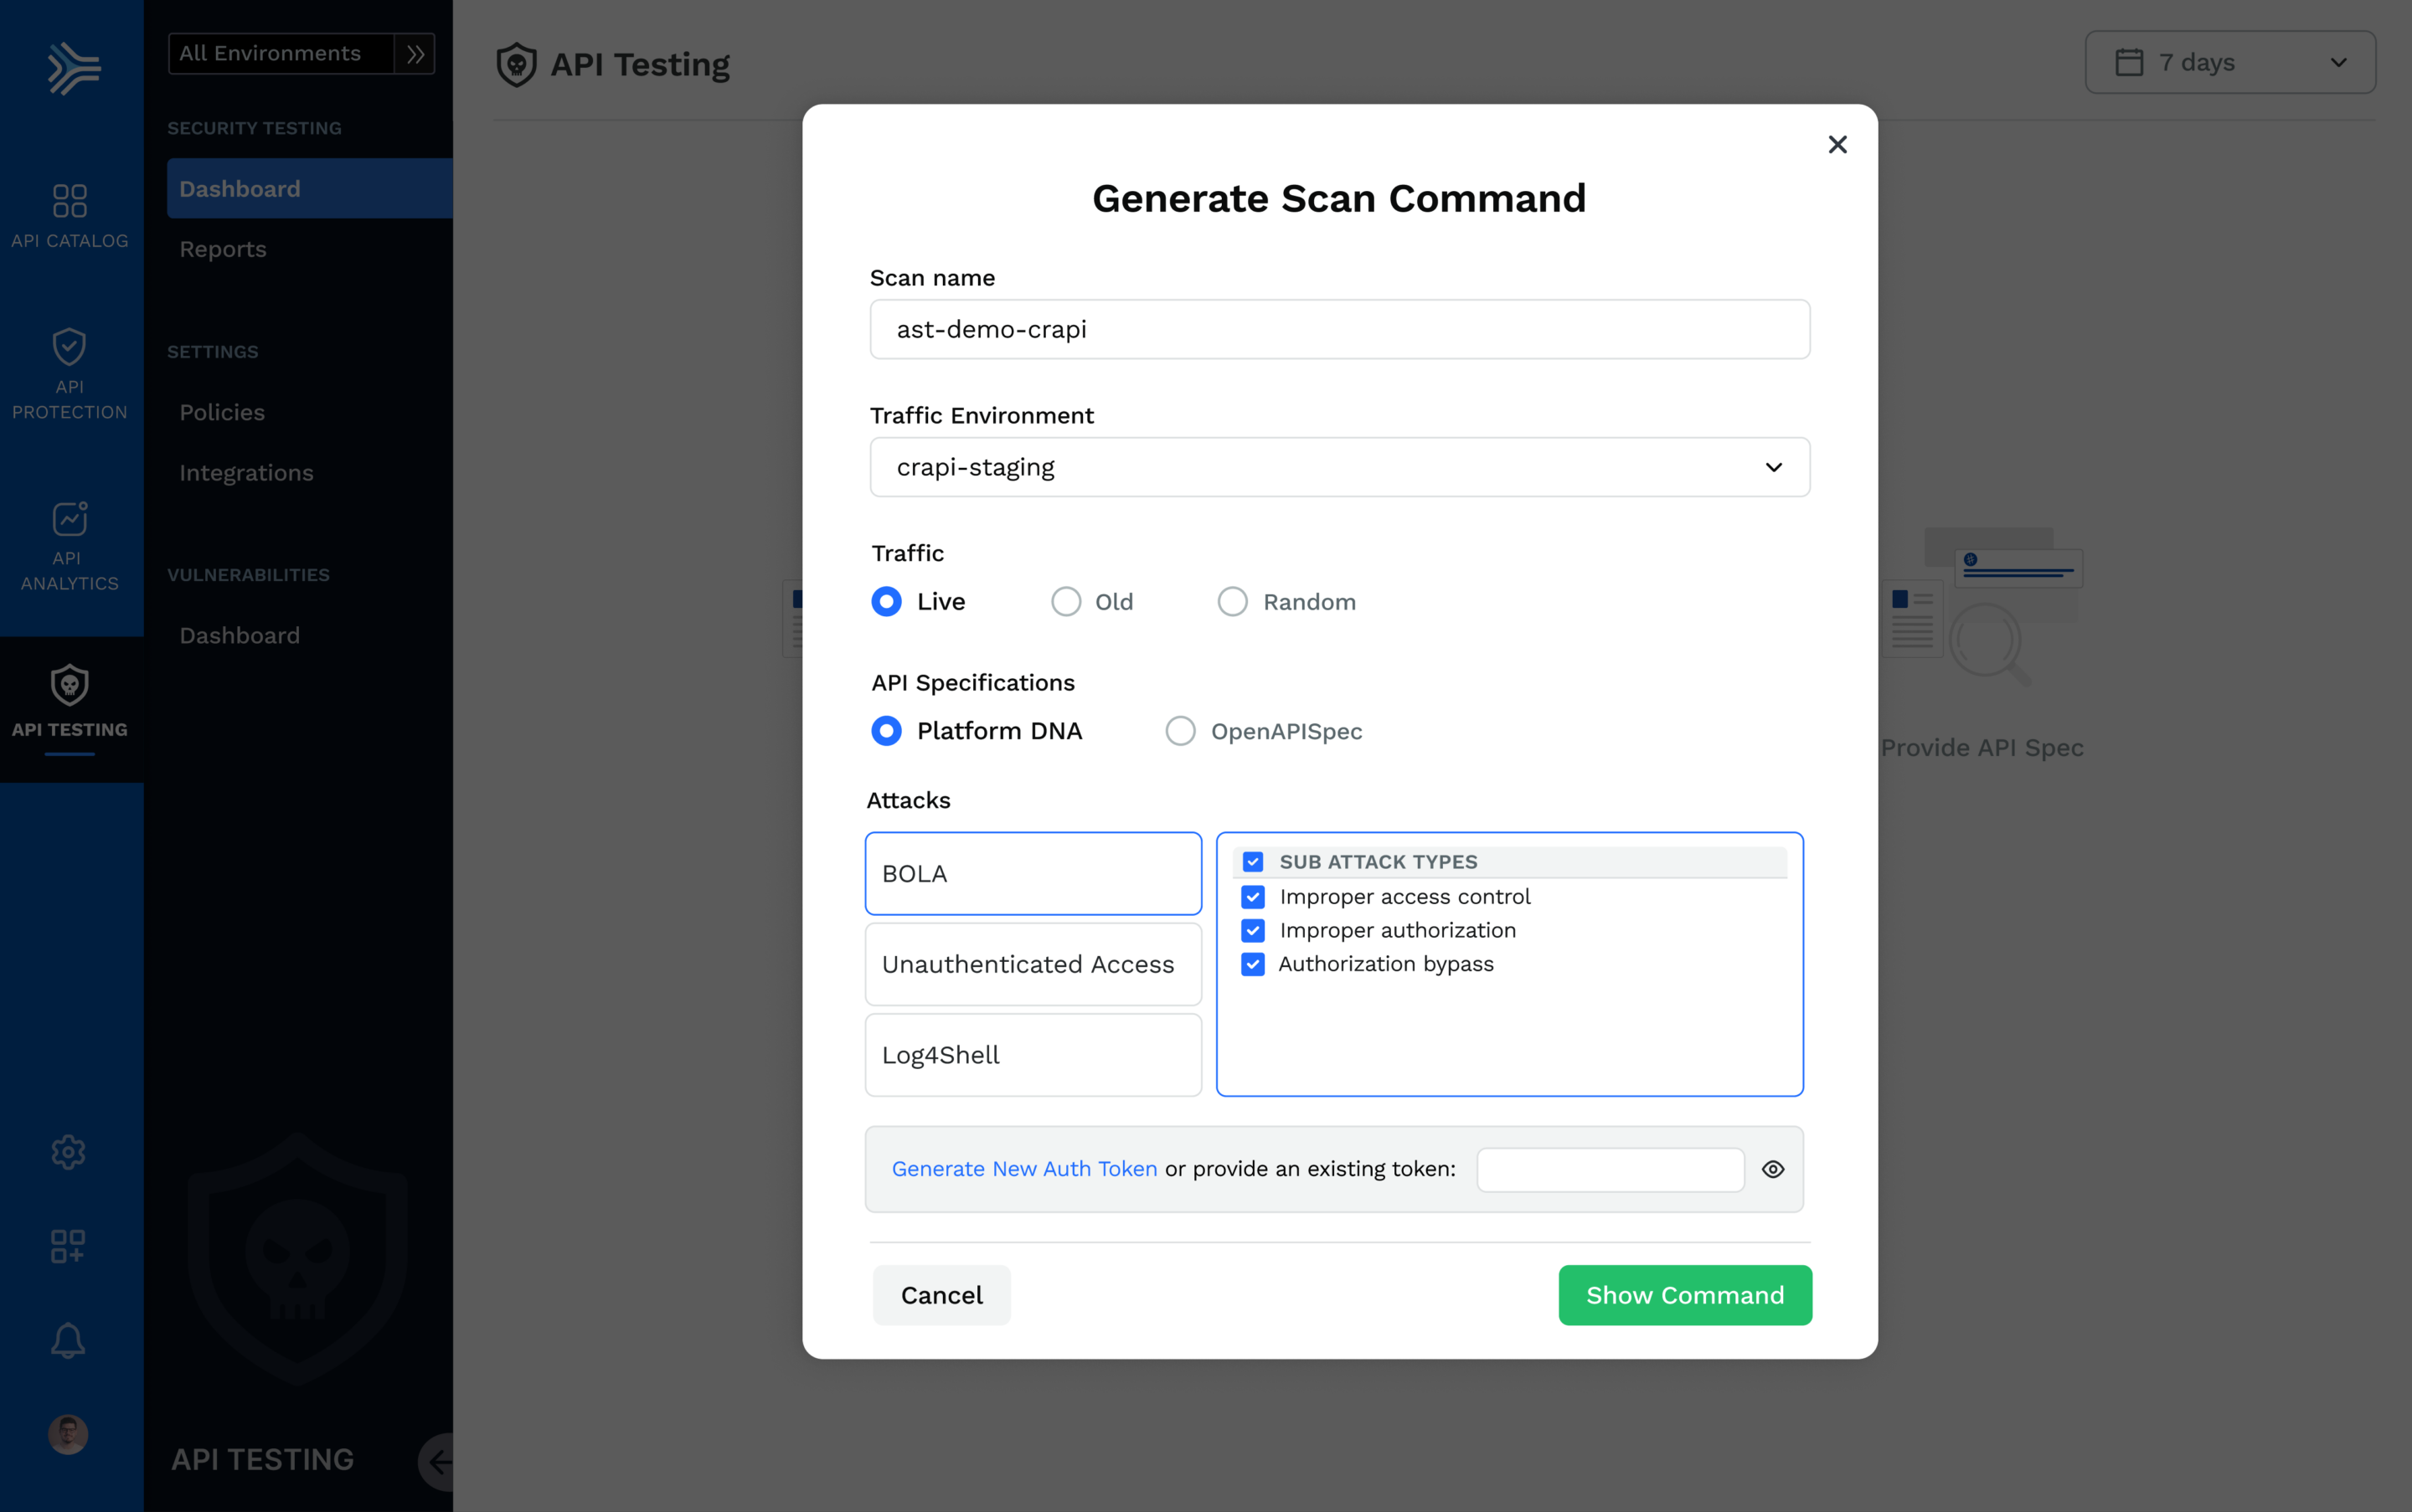Viewport: 2412px width, 1512px height.
Task: Choose OpenAPISpec specification option
Action: tap(1181, 731)
